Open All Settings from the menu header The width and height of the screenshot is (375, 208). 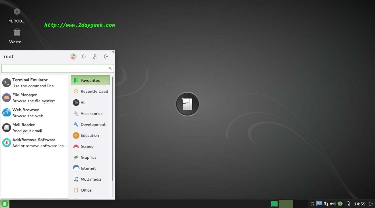[73, 57]
